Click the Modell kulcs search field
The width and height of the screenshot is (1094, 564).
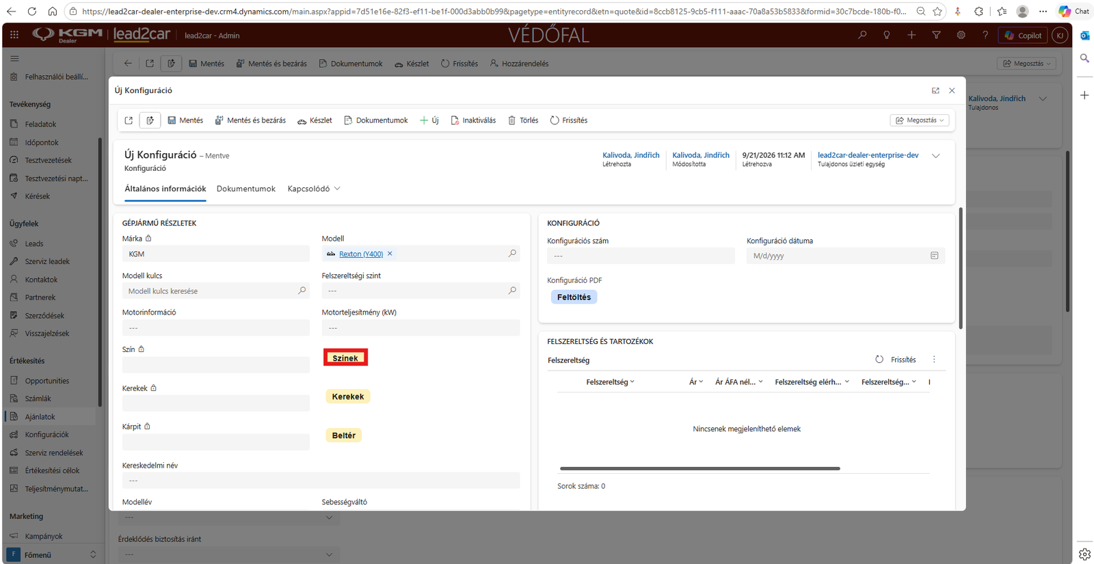(x=216, y=291)
